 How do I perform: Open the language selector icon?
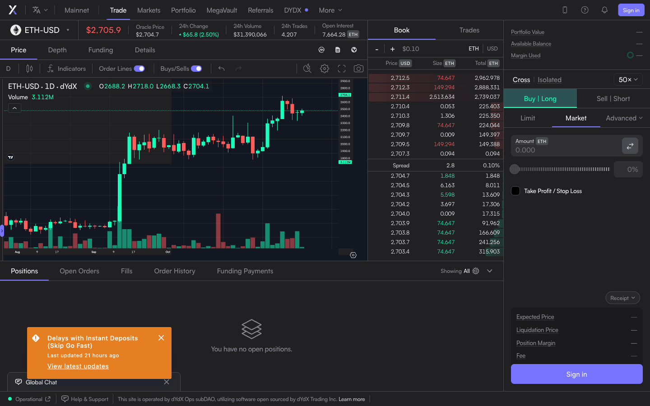tap(40, 10)
